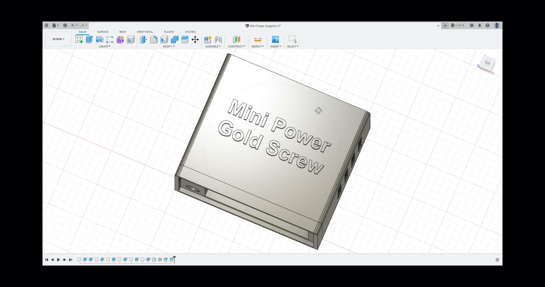Jump to the timeline beginning
Screen dimensions: 545x287
click(47, 260)
